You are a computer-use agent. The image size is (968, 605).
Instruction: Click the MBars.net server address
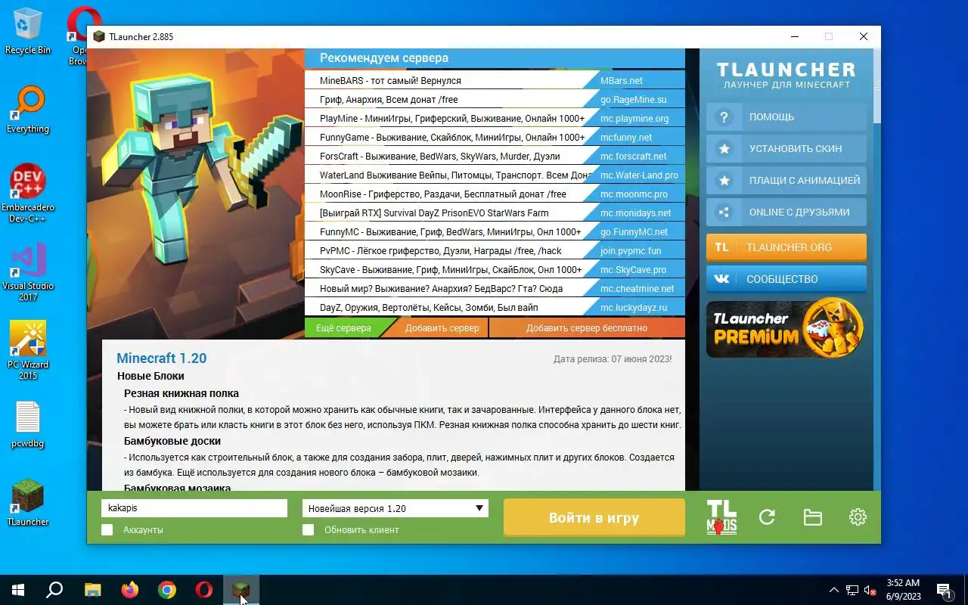point(622,81)
